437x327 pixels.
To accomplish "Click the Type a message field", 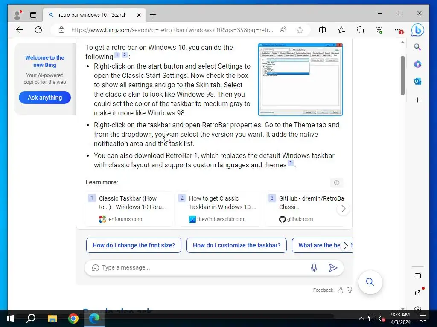I will 204,267.
